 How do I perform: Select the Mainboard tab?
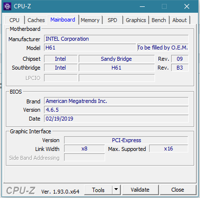click(63, 20)
